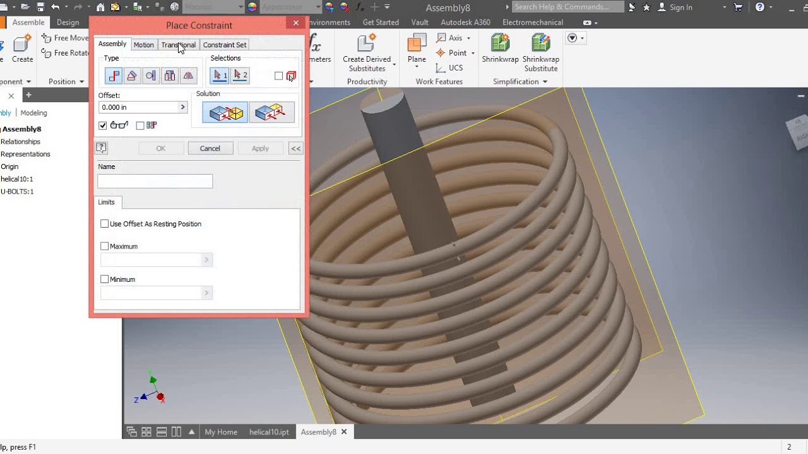Uncheck the Show Preview glasses checkbox
Viewport: 808px width, 454px height.
[103, 125]
